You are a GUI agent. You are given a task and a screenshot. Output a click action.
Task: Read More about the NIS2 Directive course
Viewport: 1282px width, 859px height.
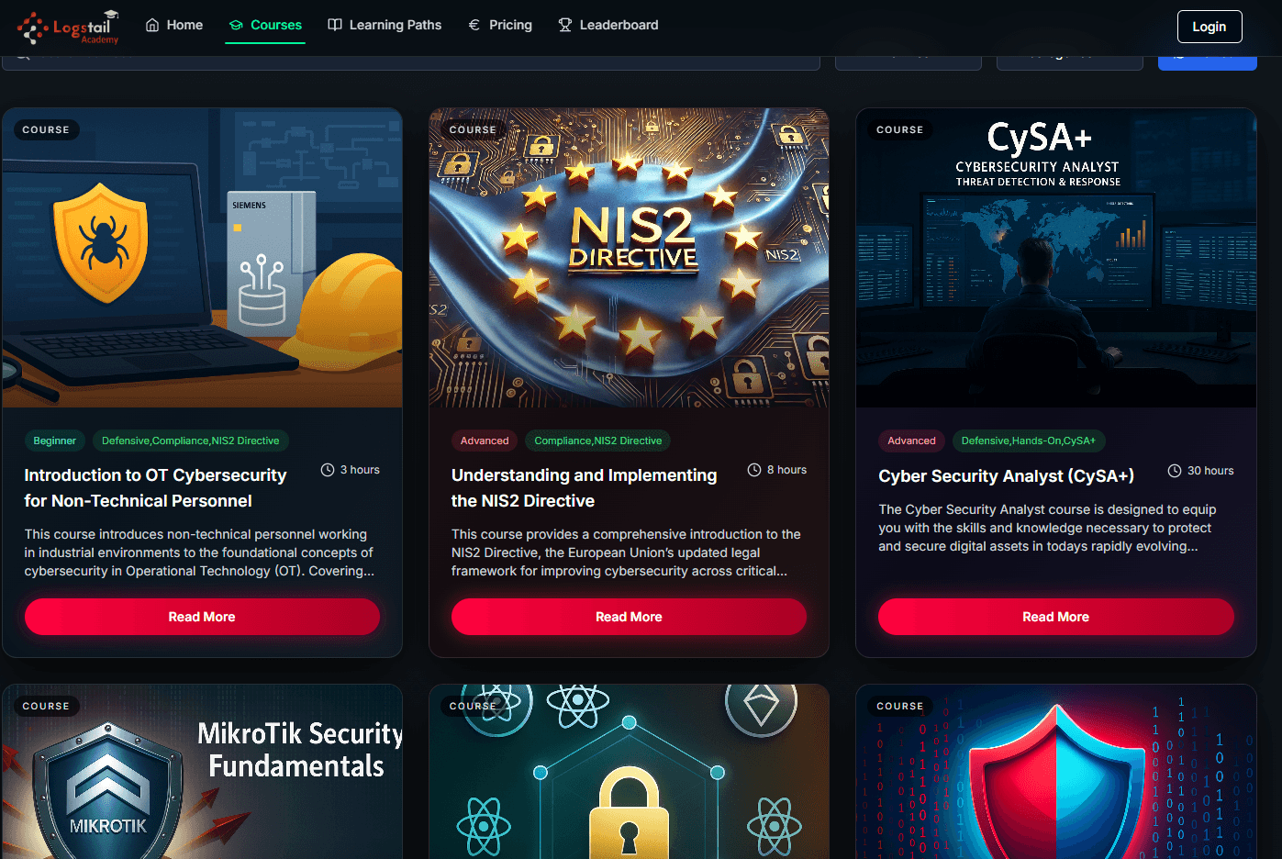point(629,617)
